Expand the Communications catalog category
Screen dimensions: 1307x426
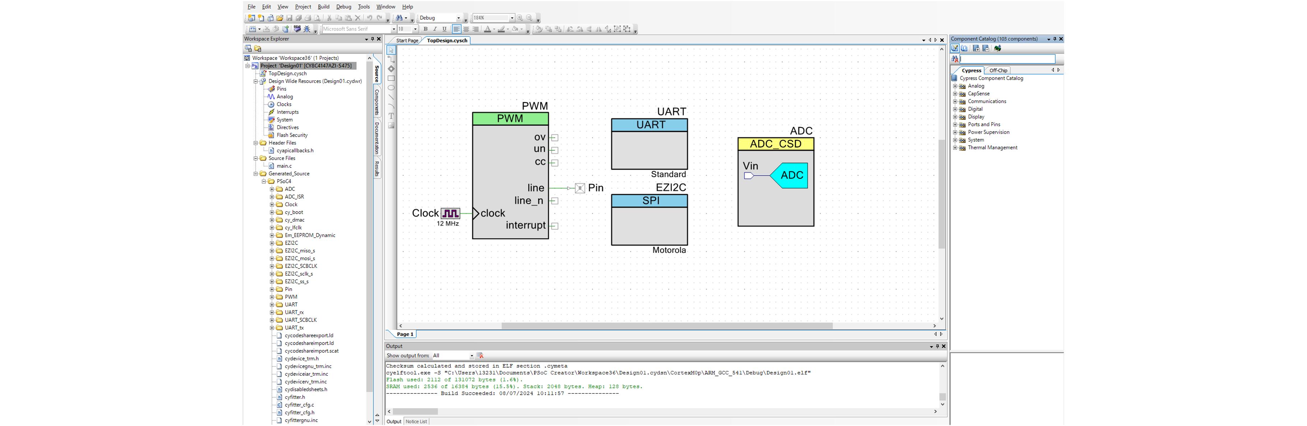(x=955, y=101)
